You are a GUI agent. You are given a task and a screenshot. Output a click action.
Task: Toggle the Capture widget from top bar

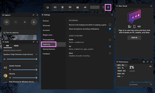click(63, 7)
